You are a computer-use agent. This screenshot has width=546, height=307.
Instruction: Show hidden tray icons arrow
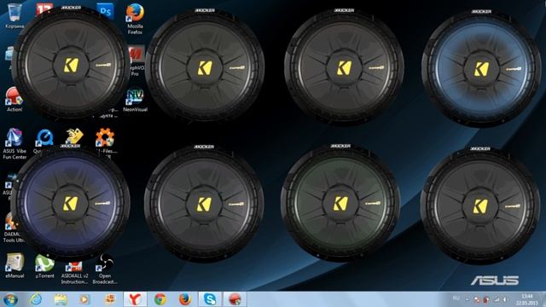click(468, 299)
